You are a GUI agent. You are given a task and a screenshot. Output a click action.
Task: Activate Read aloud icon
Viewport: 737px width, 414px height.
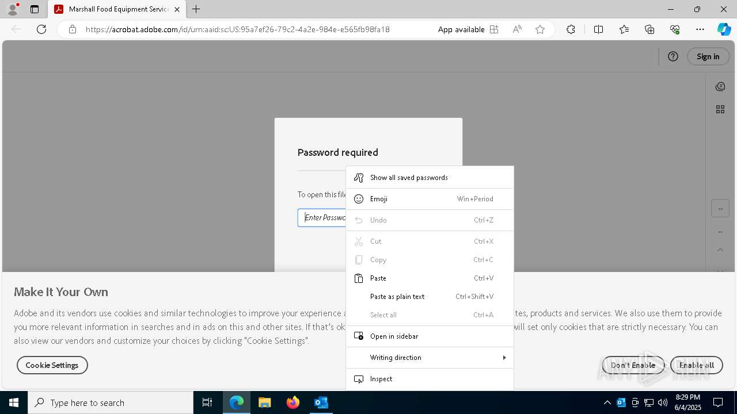point(517,29)
